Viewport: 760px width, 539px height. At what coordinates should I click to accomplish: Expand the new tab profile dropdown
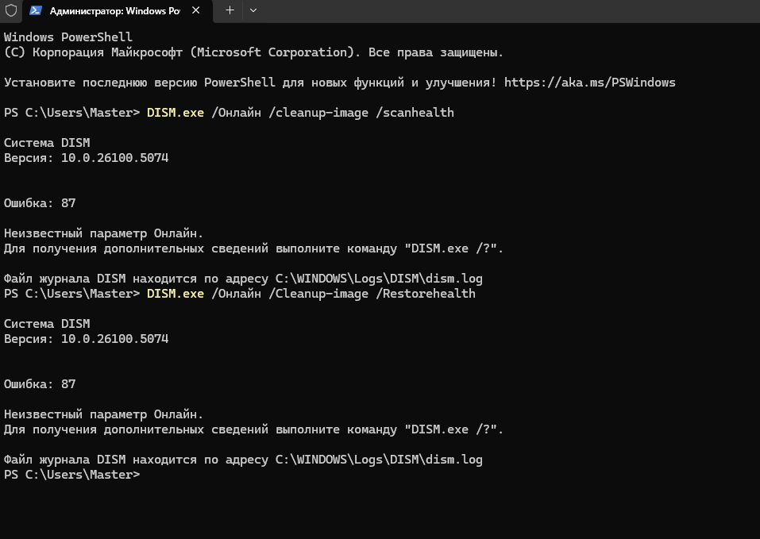pos(253,10)
